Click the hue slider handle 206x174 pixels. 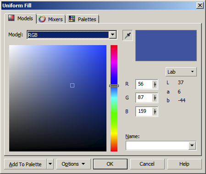114,86
